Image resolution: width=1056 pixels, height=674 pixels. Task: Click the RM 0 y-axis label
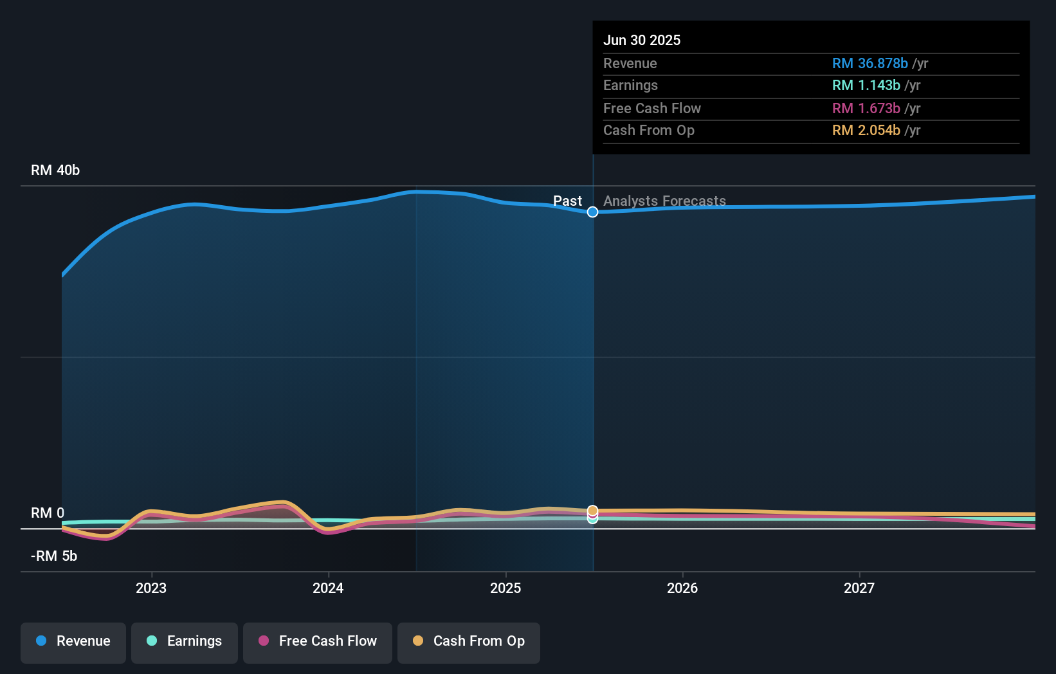[x=48, y=513]
